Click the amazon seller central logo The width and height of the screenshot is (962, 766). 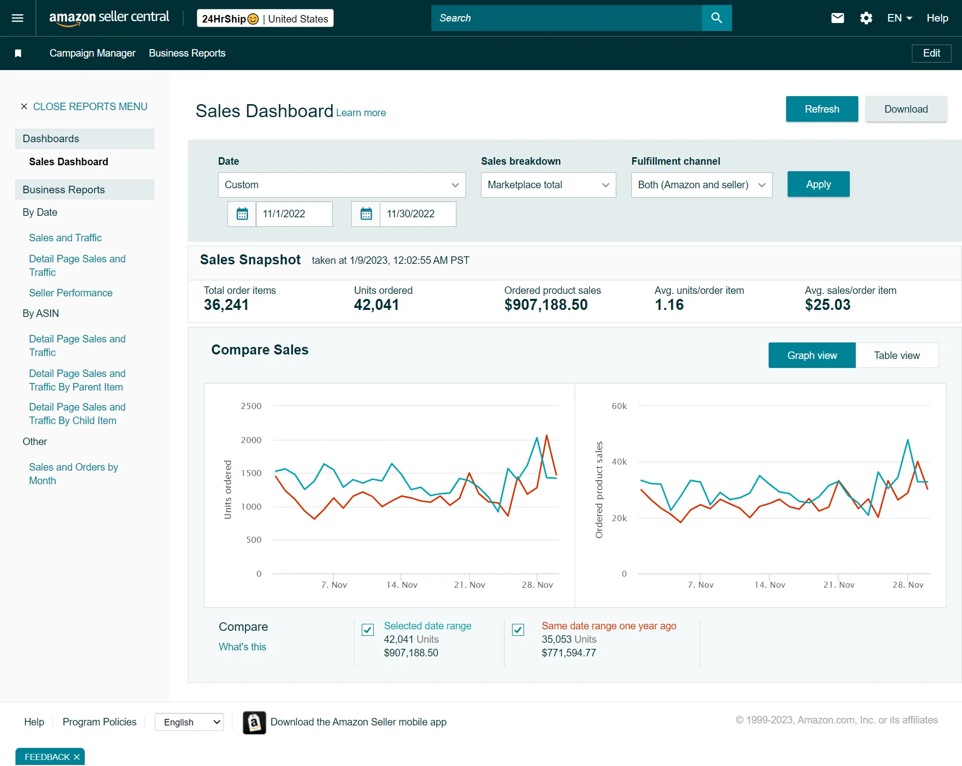pos(109,18)
